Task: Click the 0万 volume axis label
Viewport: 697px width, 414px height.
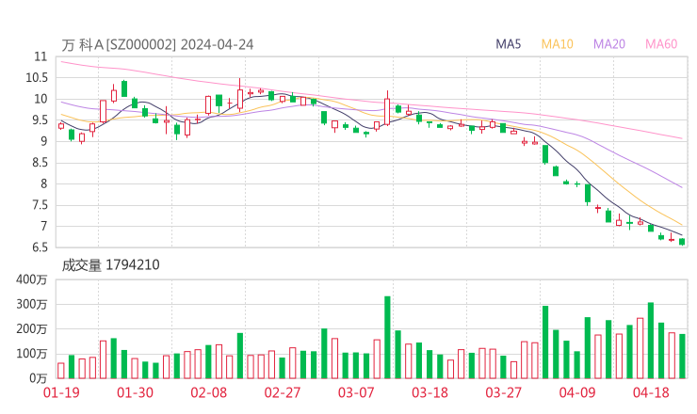Action: [39, 378]
